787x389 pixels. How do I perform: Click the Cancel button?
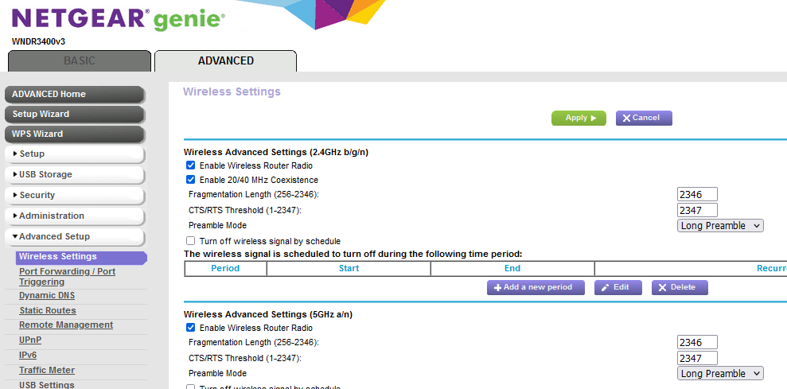(643, 118)
